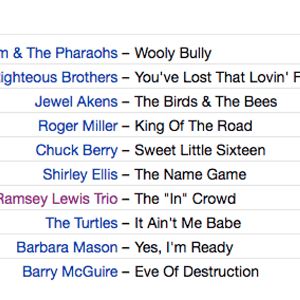Click It Ain't Me Babe title
This screenshot has height=300, width=300.
pyautogui.click(x=188, y=223)
